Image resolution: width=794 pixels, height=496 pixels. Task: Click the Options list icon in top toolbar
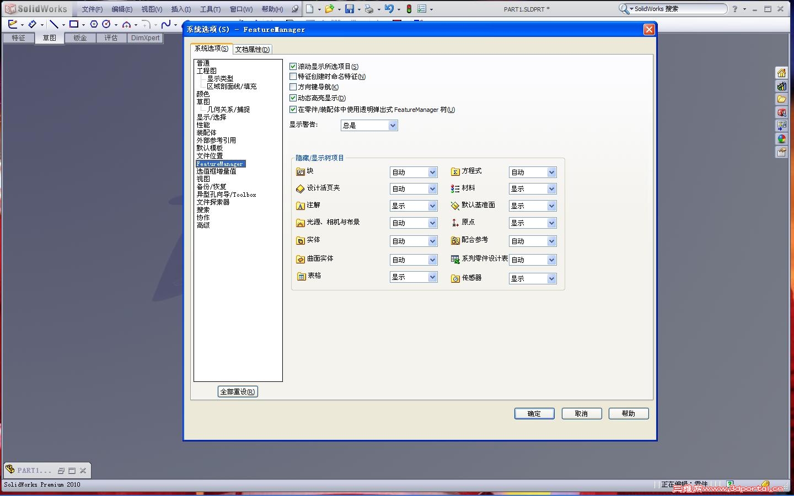422,9
